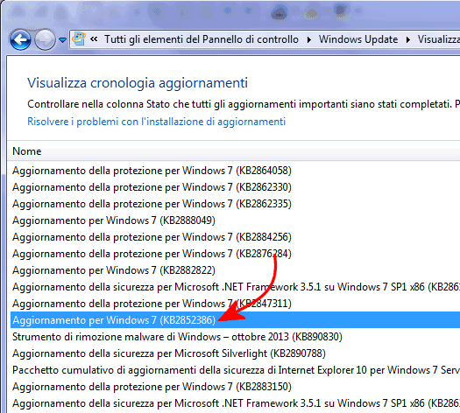Expand the double-chevron breadcrumb overflow
This screenshot has width=460, height=413.
tap(94, 39)
